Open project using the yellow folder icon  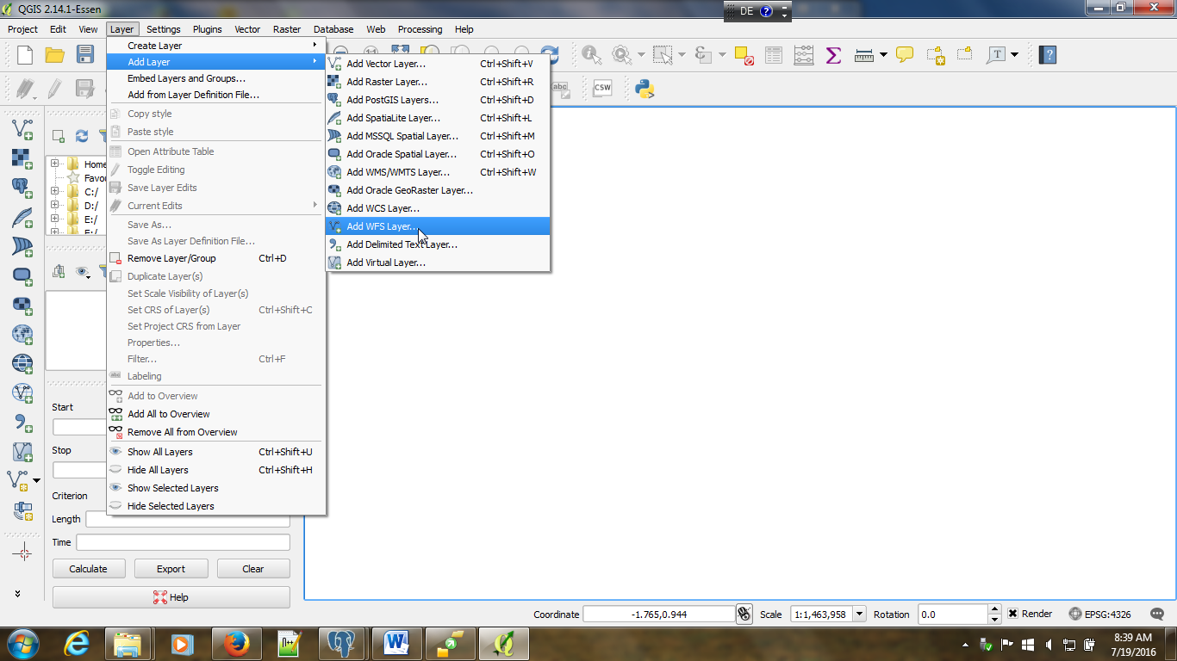tap(55, 55)
